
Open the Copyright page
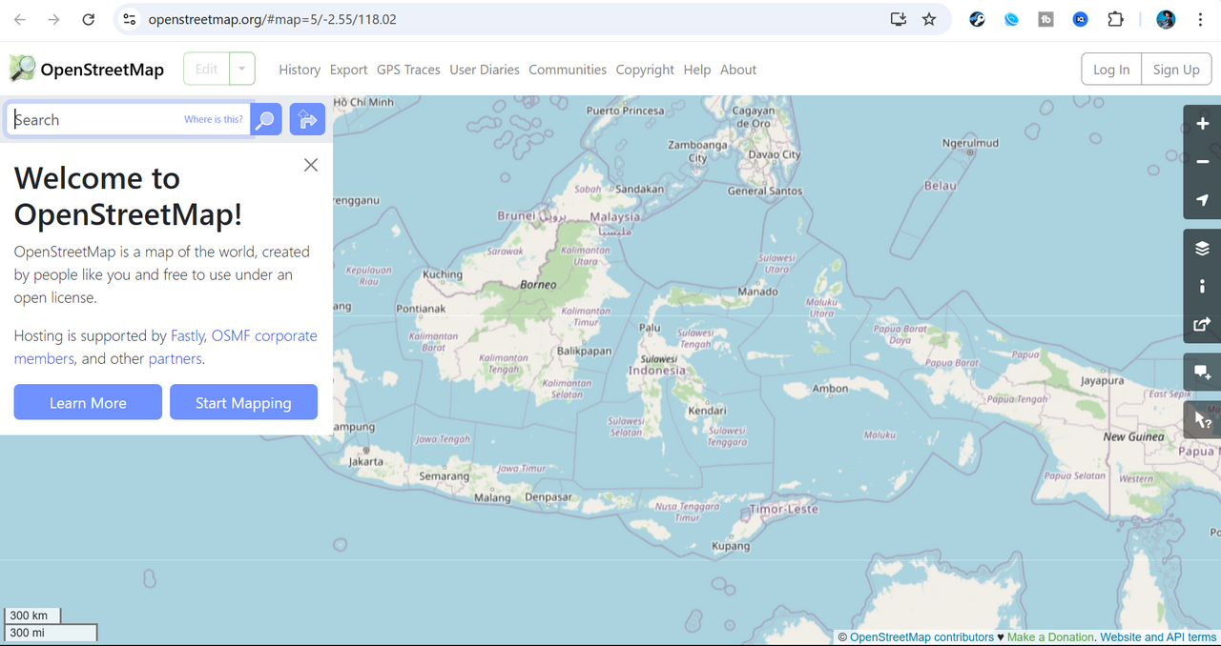tap(645, 70)
